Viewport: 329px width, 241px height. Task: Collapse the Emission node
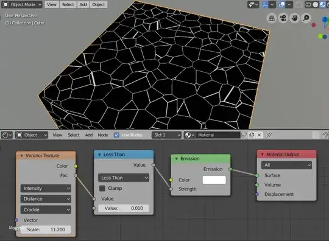177,159
